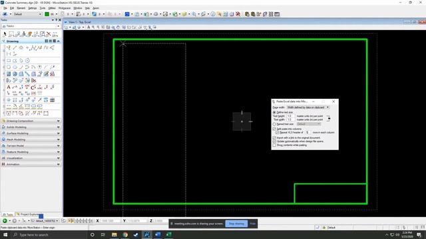Viewport: 426px width, 239px height.
Task: Open the active level 'Default' dropdown
Action: coord(27,14)
